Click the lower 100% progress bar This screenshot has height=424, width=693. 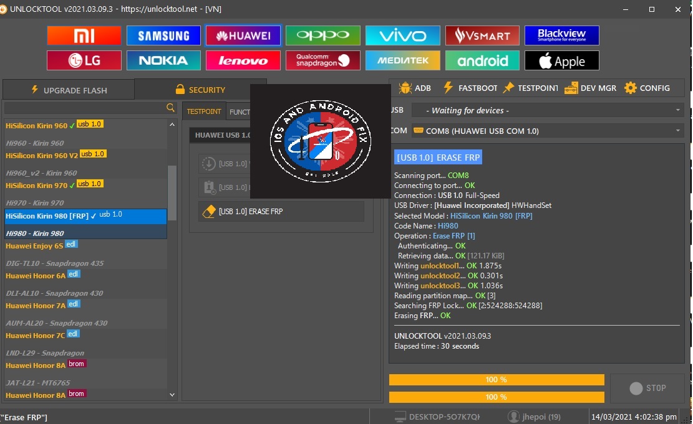pyautogui.click(x=497, y=397)
